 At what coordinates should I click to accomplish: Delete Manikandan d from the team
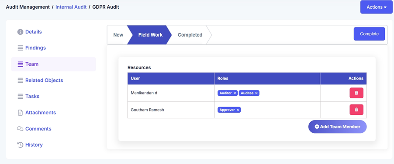(356, 93)
